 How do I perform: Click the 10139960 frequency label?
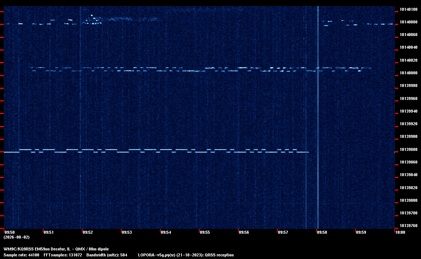pyautogui.click(x=409, y=98)
